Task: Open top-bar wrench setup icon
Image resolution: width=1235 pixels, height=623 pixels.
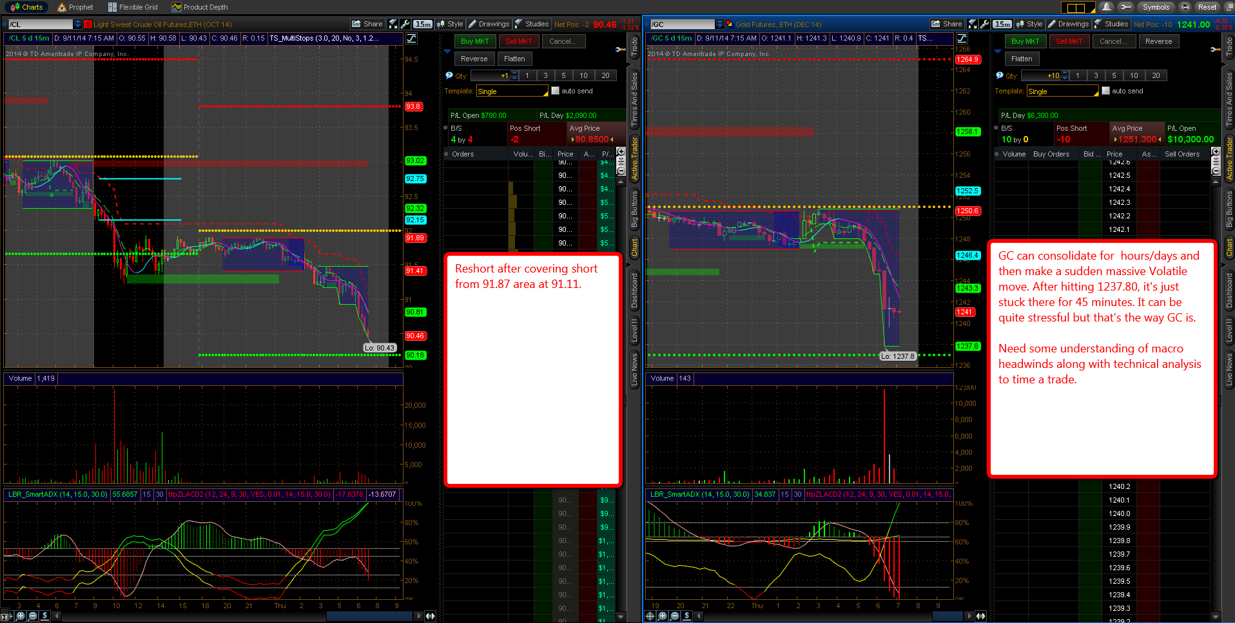Action: [x=1125, y=7]
